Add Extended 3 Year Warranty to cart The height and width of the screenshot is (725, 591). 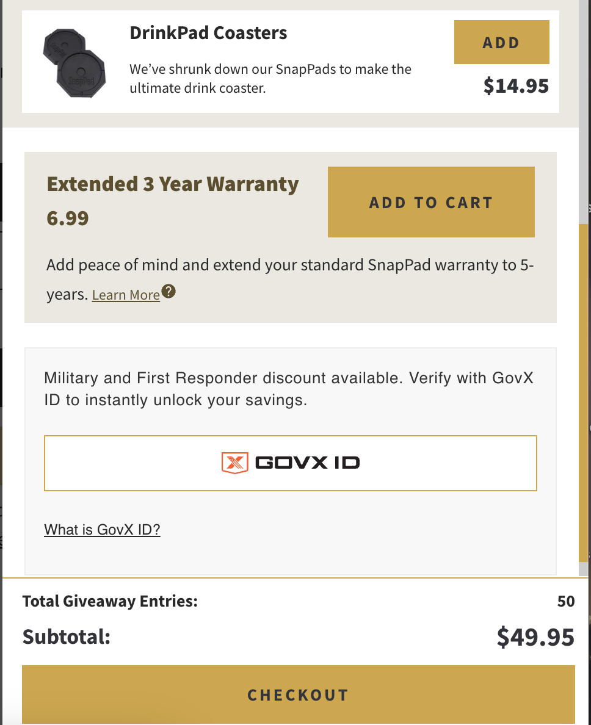coord(431,202)
